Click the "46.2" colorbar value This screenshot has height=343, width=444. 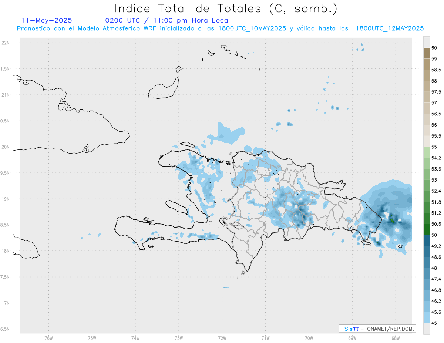[x=436, y=301]
